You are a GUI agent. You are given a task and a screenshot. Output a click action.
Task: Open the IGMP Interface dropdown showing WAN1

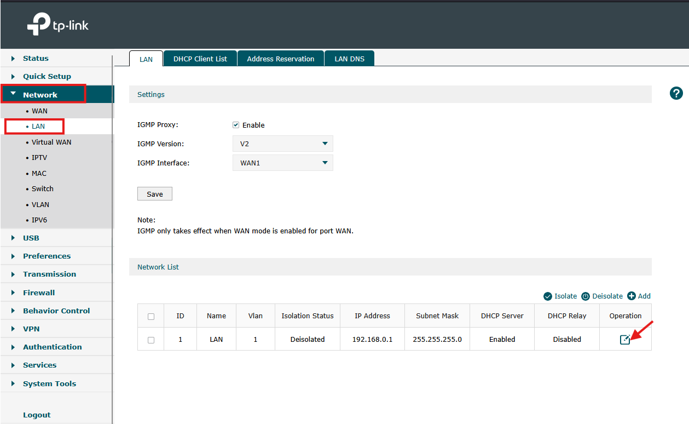coord(282,162)
